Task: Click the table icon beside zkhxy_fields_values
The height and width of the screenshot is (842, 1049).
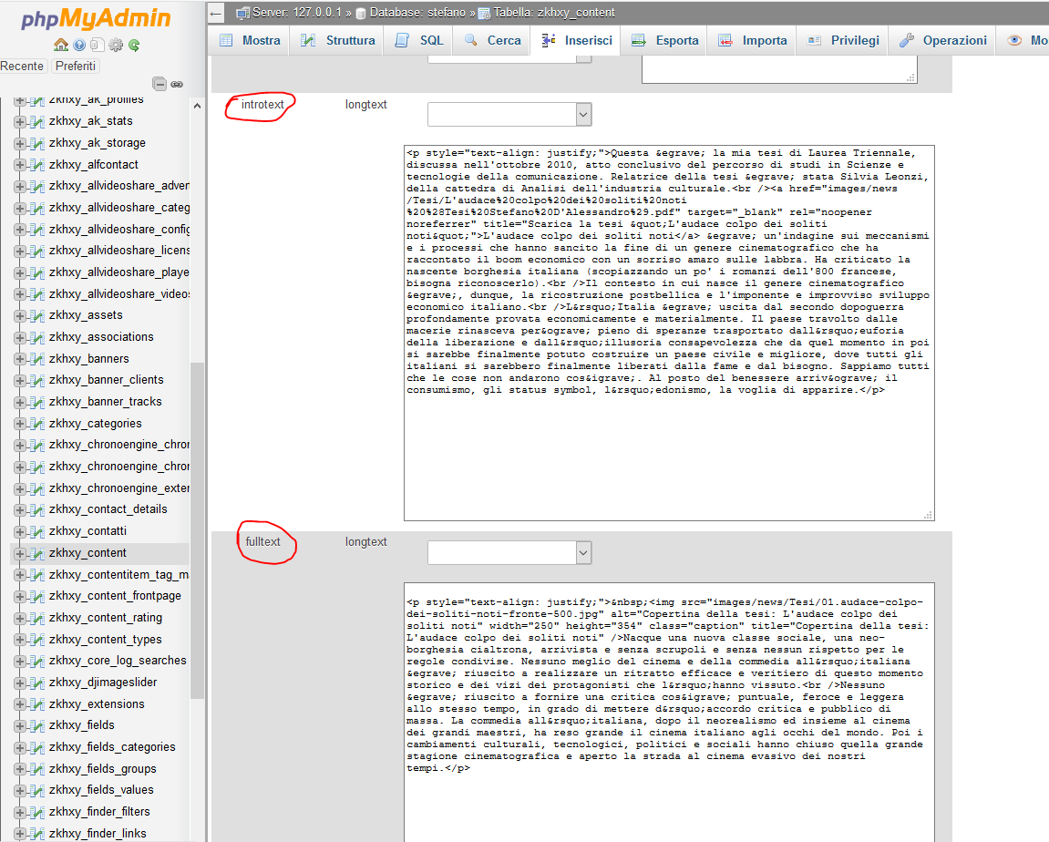Action: tap(37, 790)
